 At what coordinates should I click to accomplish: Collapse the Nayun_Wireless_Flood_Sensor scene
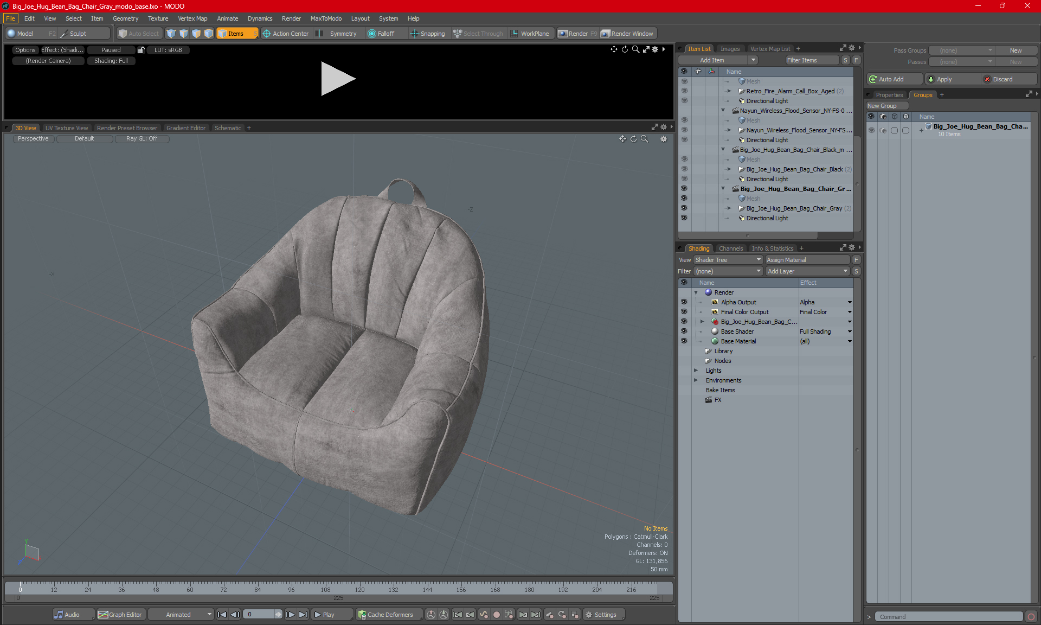coord(723,111)
